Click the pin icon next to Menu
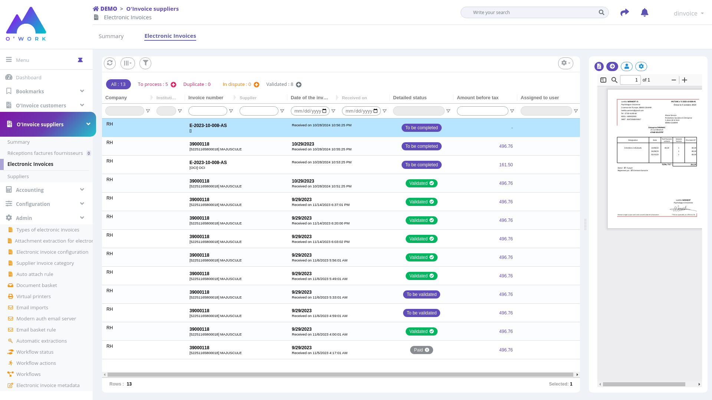This screenshot has width=712, height=400. (80, 60)
